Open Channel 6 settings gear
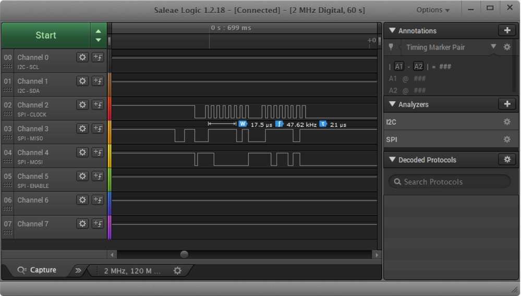 [82, 200]
